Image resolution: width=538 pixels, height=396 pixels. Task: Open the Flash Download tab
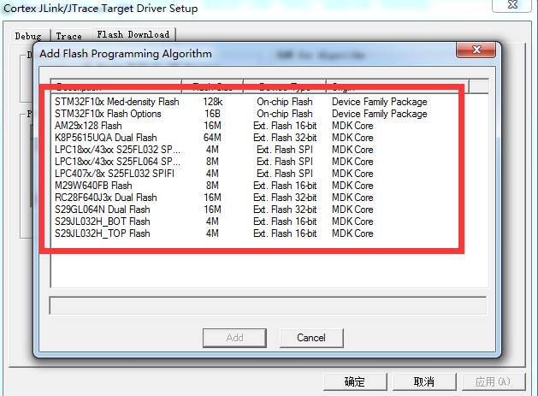(133, 35)
